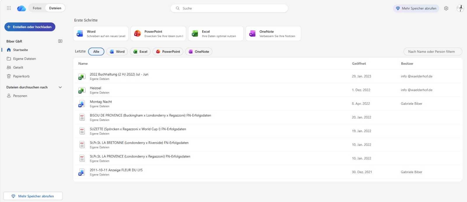The width and height of the screenshot is (467, 202).
Task: Click the Word icon of Anzeige FLEUR DU LYS
Action: click(82, 173)
